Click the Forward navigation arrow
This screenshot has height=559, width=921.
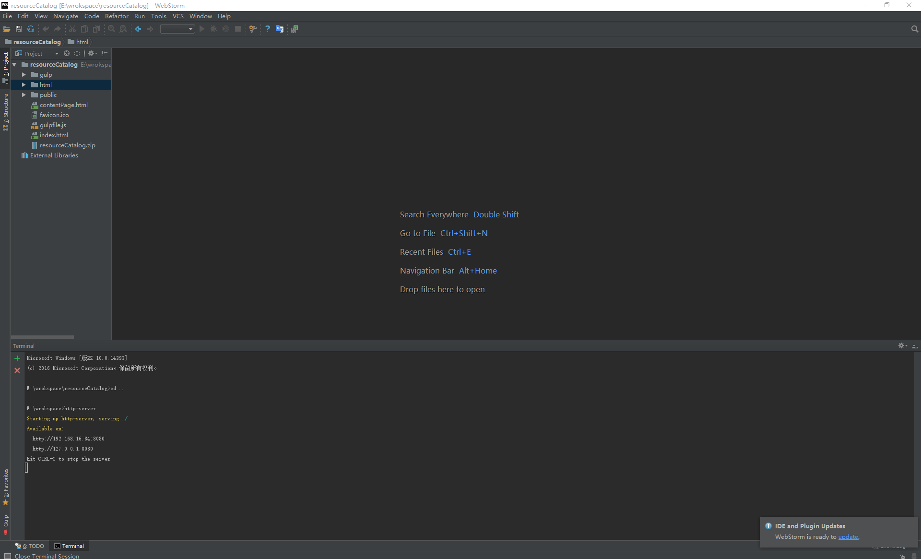pos(150,29)
